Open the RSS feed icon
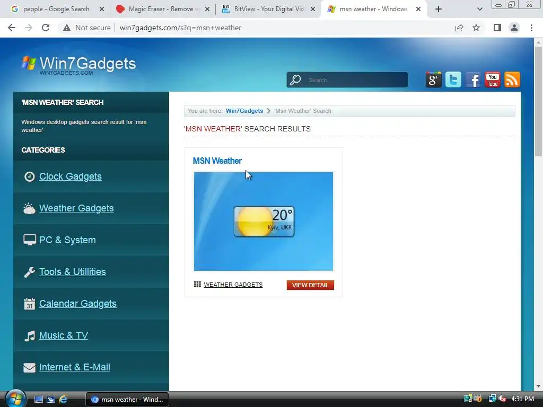 click(512, 79)
